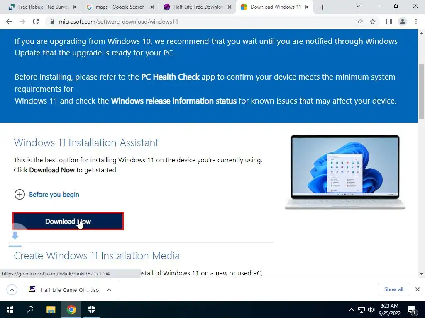Click the Chrome taskbar icon
This screenshot has height=318, width=425.
pyautogui.click(x=71, y=310)
